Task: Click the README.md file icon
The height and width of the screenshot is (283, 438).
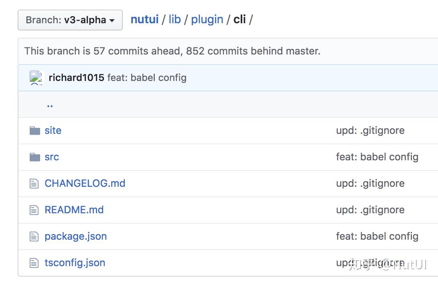Action: point(34,210)
